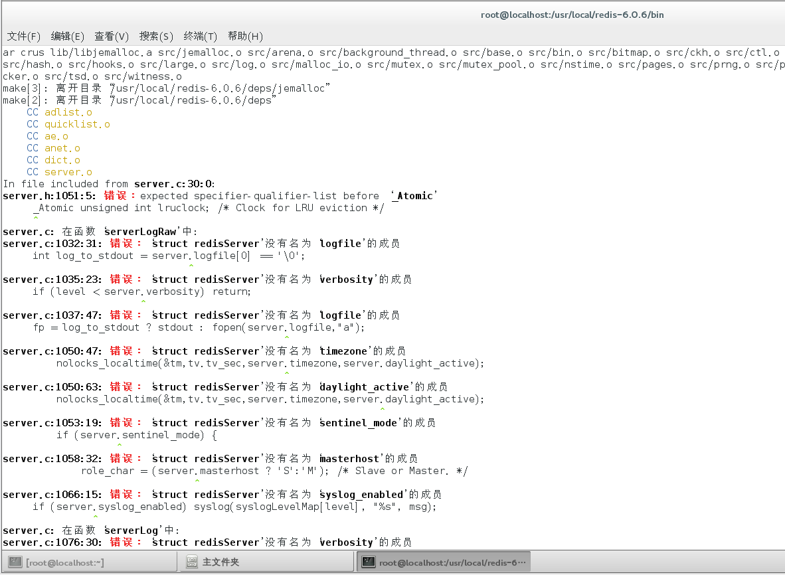Open the 终端(T) menu

point(201,36)
